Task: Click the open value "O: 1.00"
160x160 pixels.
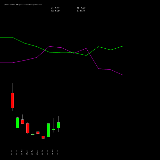Action: pos(55,11)
